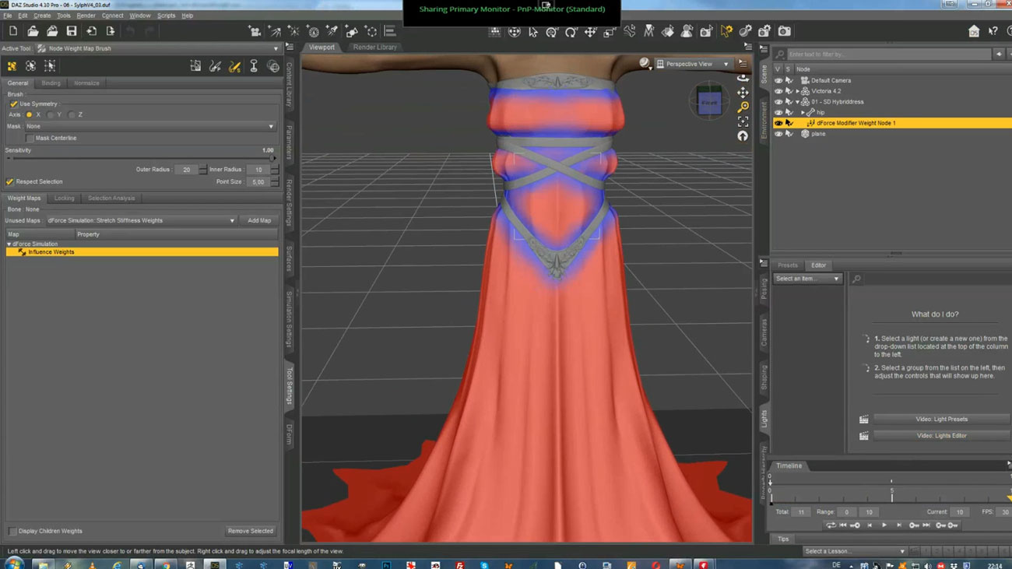Click the Open File folder icon
The height and width of the screenshot is (569, 1012).
tap(33, 31)
